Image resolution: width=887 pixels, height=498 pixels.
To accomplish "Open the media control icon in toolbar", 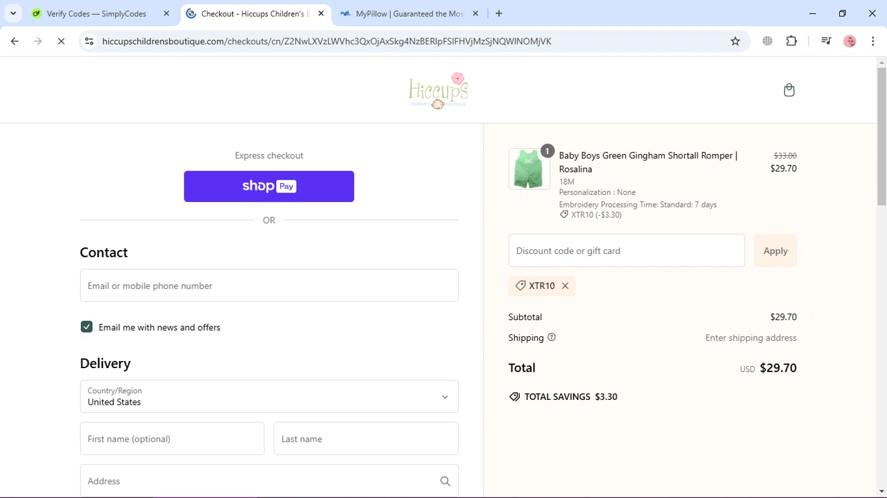I will coord(826,41).
